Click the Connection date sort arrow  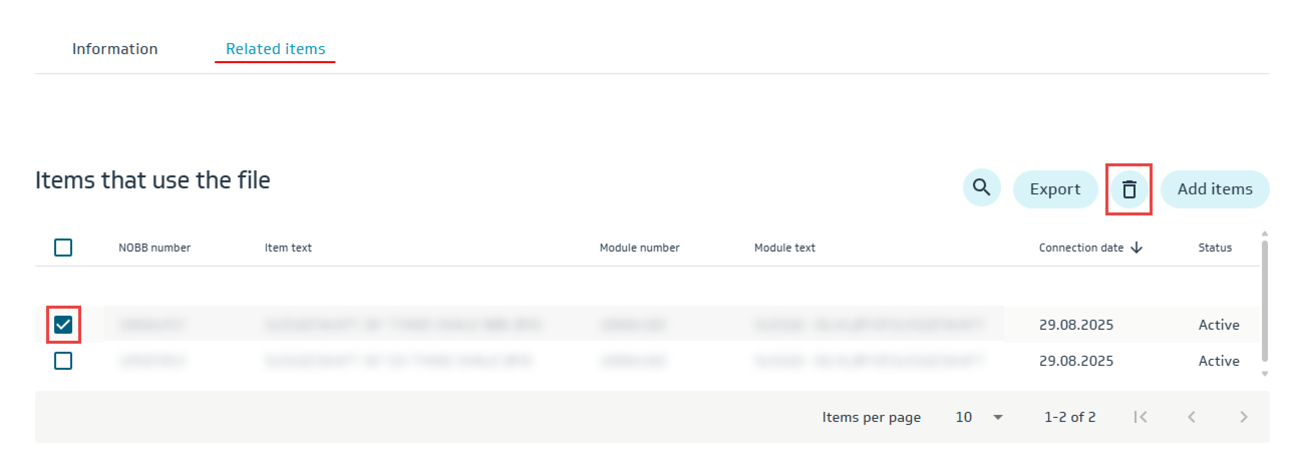click(1137, 248)
